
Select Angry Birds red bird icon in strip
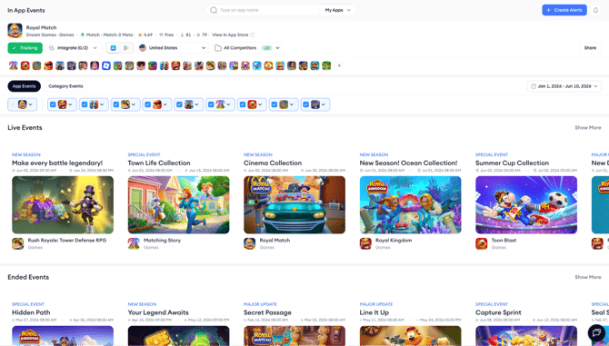(48, 65)
